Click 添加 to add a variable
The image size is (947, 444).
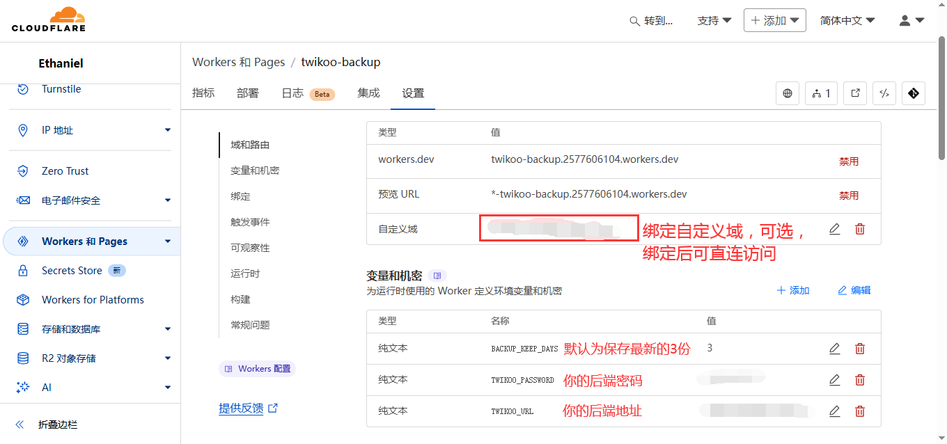click(793, 290)
